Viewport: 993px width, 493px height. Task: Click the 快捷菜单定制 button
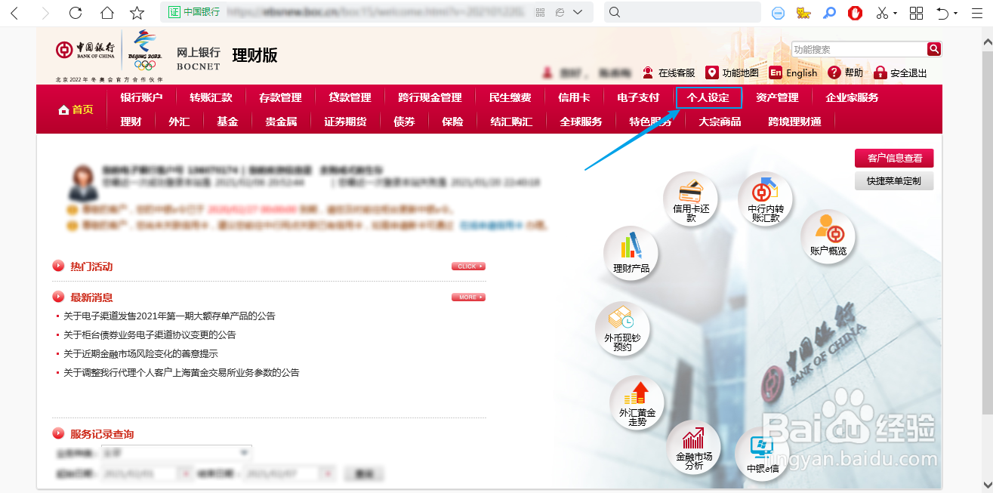click(x=894, y=180)
